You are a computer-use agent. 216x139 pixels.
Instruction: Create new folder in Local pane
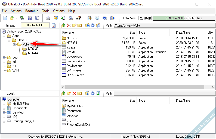[69, 93]
